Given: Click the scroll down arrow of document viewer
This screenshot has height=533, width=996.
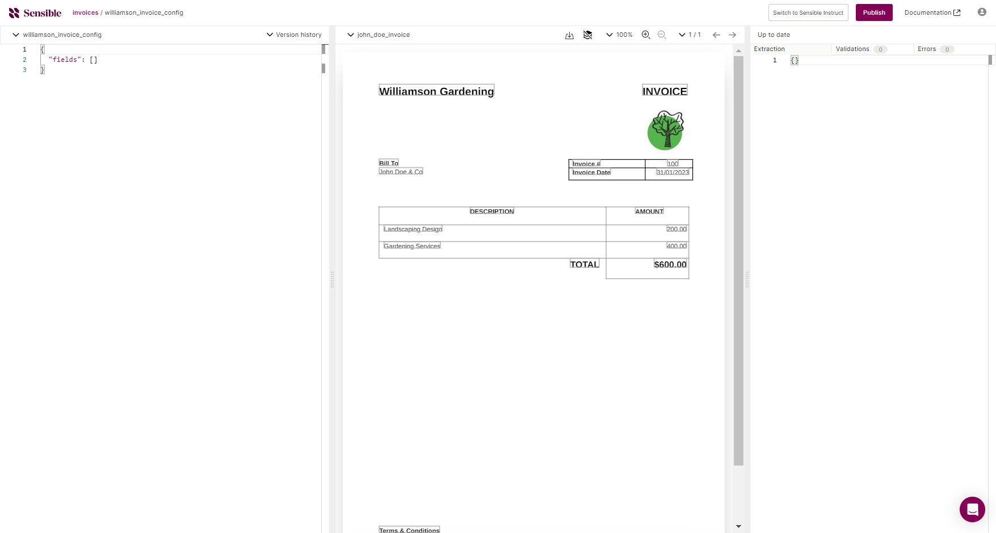Looking at the screenshot, I should 738,526.
